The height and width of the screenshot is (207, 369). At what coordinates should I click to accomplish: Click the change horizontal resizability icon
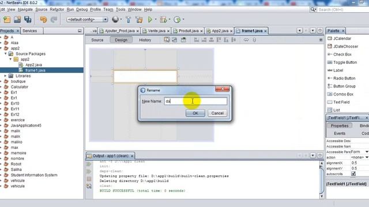point(246,40)
